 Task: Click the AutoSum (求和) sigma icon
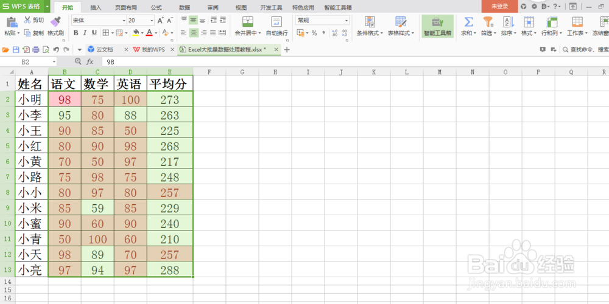point(469,22)
